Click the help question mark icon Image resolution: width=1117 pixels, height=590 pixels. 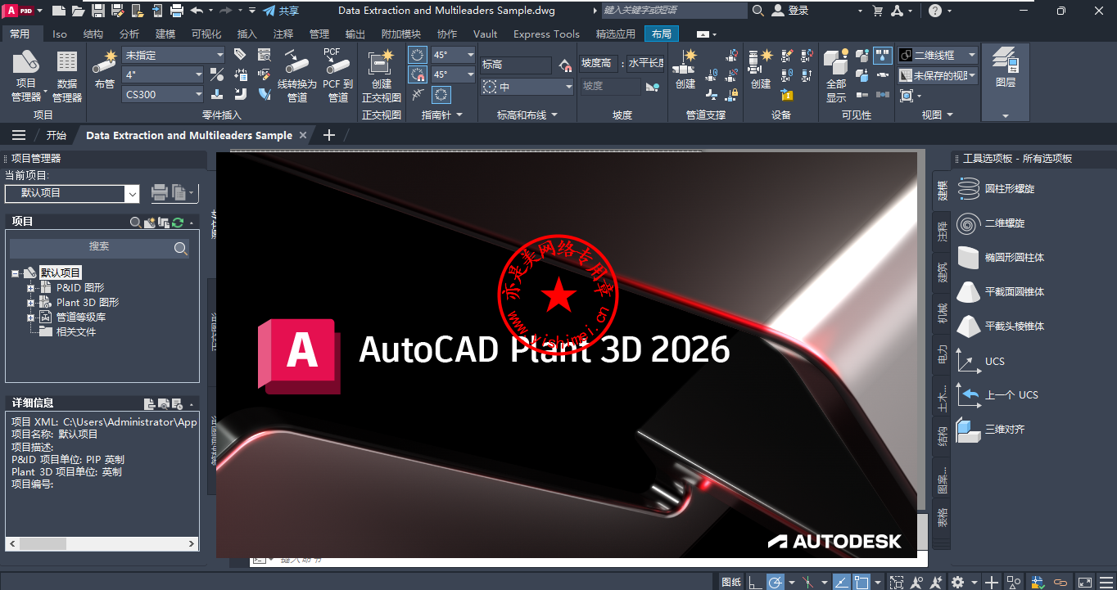(935, 11)
